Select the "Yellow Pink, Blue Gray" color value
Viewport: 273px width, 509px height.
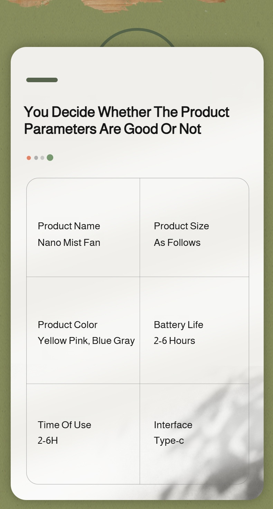(86, 340)
